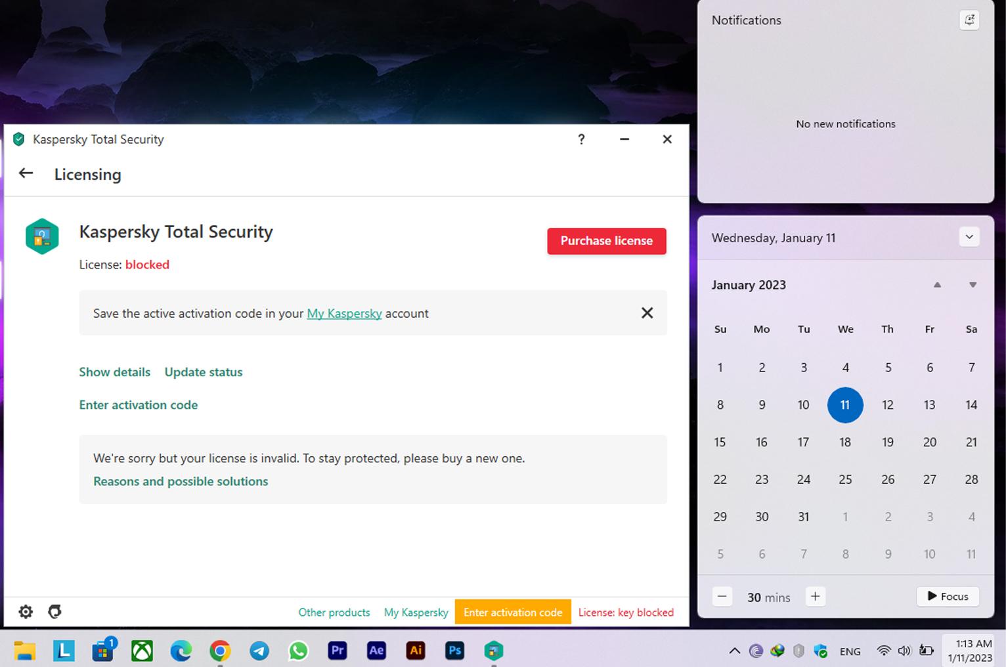1006x667 pixels.
Task: Click Kaspersky icon in taskbar
Action: point(494,651)
